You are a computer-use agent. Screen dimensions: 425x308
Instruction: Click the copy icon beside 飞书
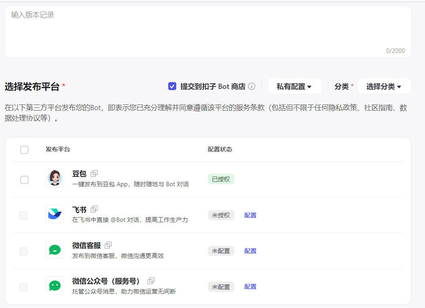pos(94,209)
